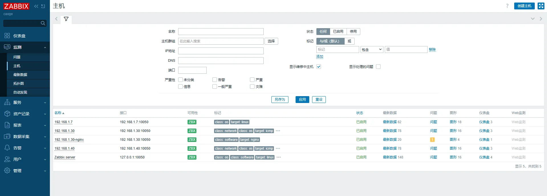The image size is (547, 196).
Task: Toggle the 一般严重 severity checkbox
Action: [215, 86]
